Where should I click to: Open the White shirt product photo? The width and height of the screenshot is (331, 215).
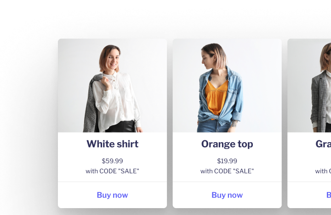click(112, 85)
